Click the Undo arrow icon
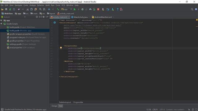Image resolution: width=198 pixels, height=111 pixels. [x=19, y=9]
